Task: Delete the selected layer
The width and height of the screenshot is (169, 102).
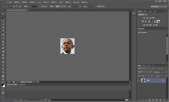Action: coord(163,100)
